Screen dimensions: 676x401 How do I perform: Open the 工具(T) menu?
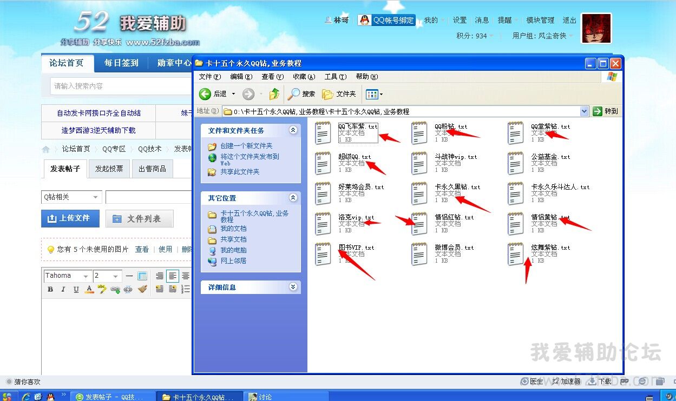(335, 77)
